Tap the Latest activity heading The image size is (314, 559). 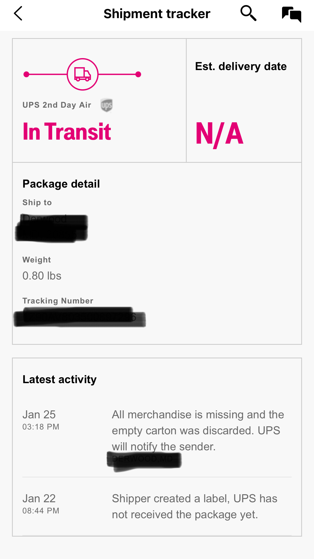[60, 379]
